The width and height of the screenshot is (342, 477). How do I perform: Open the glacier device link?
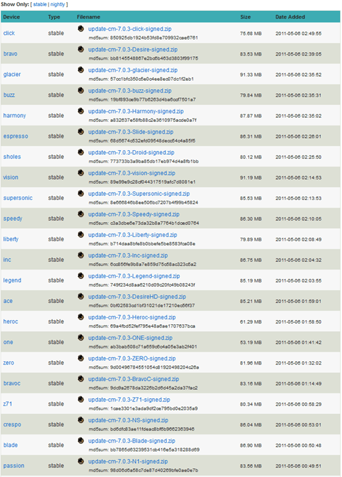(x=12, y=74)
